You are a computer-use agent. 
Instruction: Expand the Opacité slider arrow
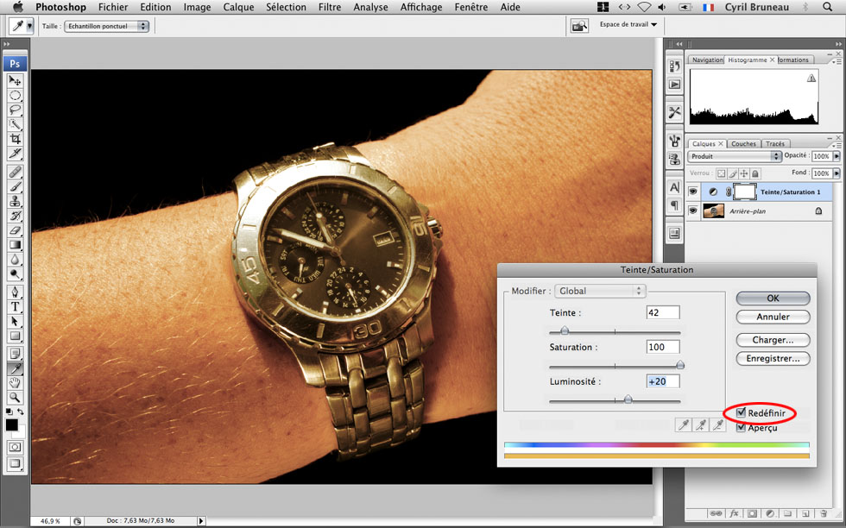click(x=837, y=156)
